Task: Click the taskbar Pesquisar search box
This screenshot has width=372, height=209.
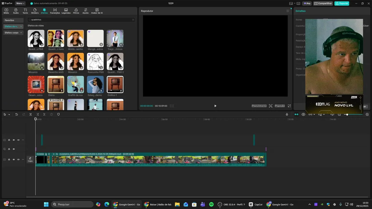Action: click(72, 204)
